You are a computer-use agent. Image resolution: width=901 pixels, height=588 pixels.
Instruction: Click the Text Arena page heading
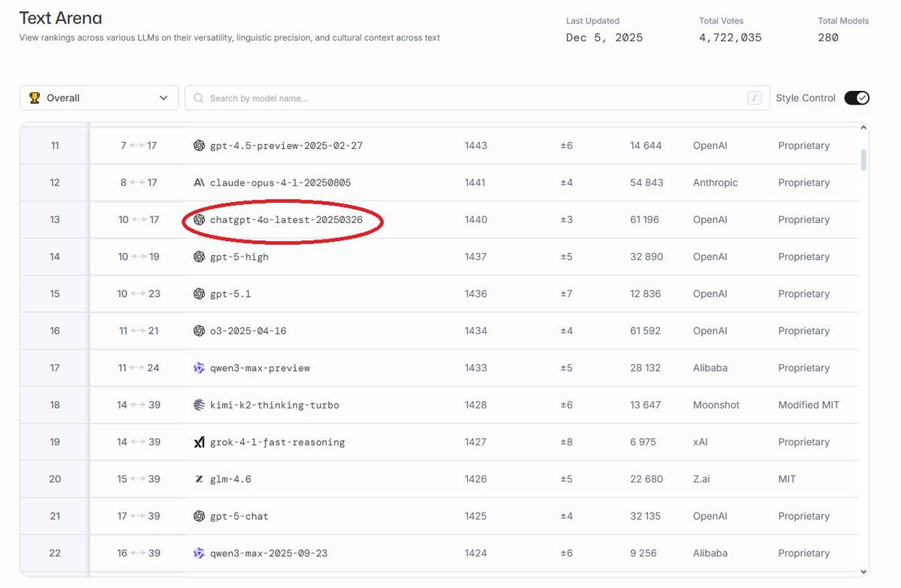[x=61, y=18]
